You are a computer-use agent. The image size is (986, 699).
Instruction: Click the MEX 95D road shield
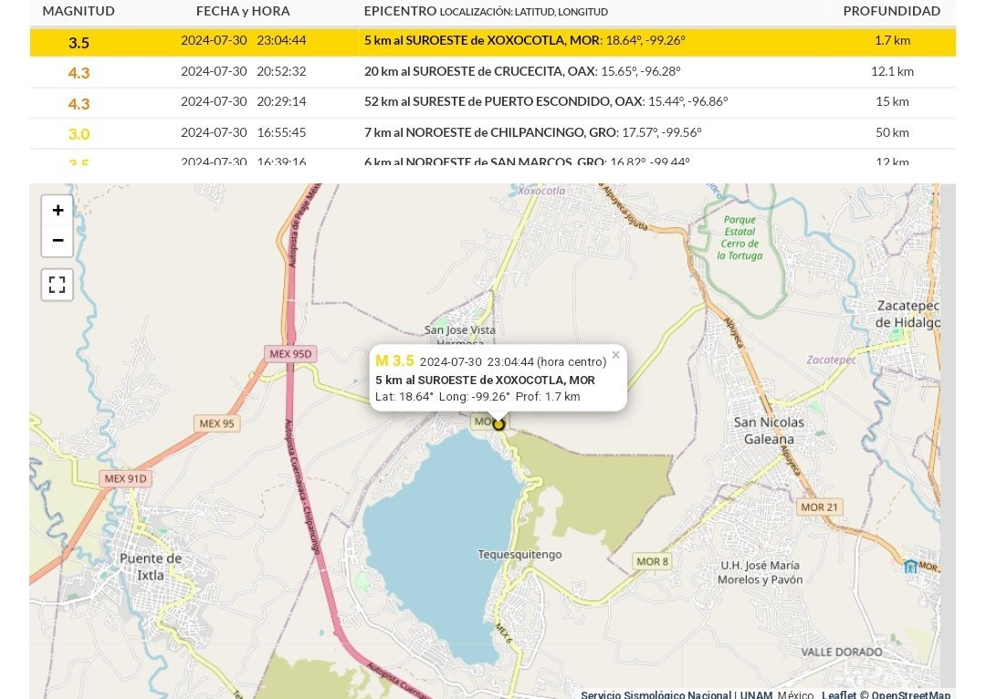pos(290,354)
